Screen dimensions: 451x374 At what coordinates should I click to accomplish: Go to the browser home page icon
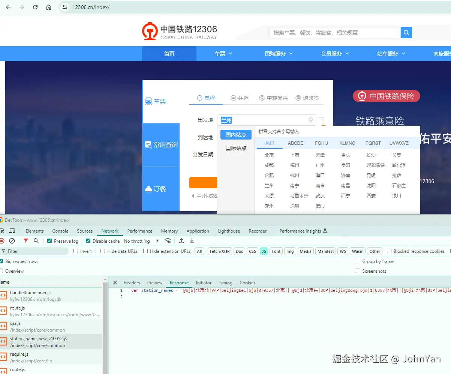tap(49, 7)
